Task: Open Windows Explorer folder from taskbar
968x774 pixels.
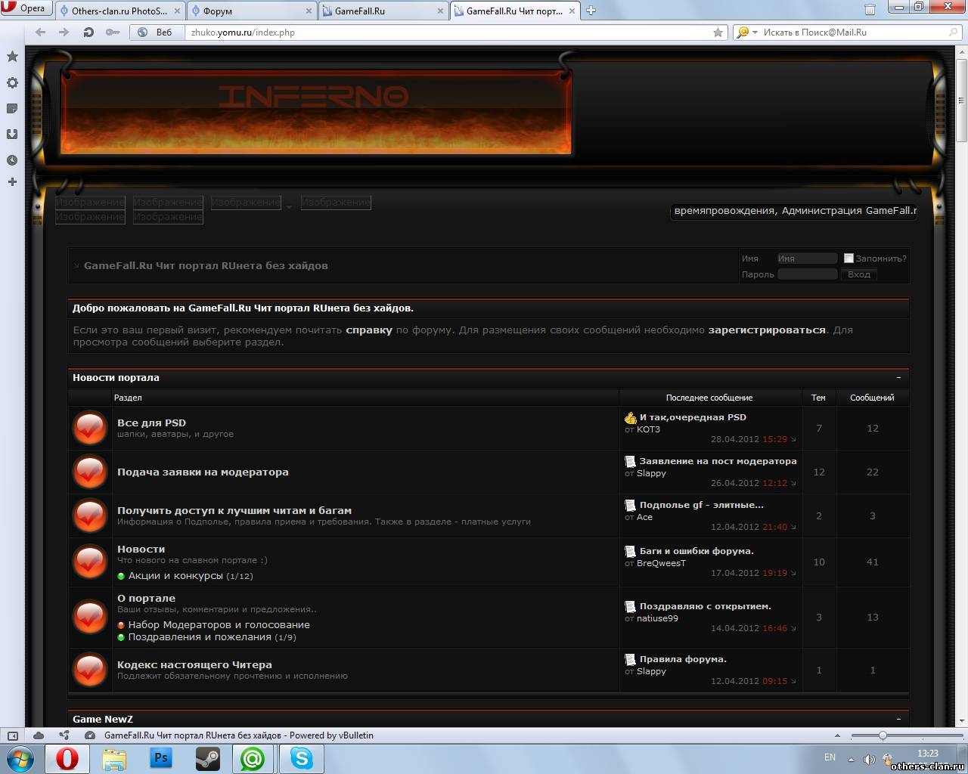Action: pyautogui.click(x=114, y=758)
